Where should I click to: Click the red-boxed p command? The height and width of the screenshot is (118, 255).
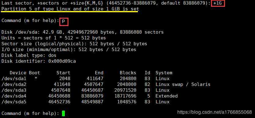click(x=64, y=22)
